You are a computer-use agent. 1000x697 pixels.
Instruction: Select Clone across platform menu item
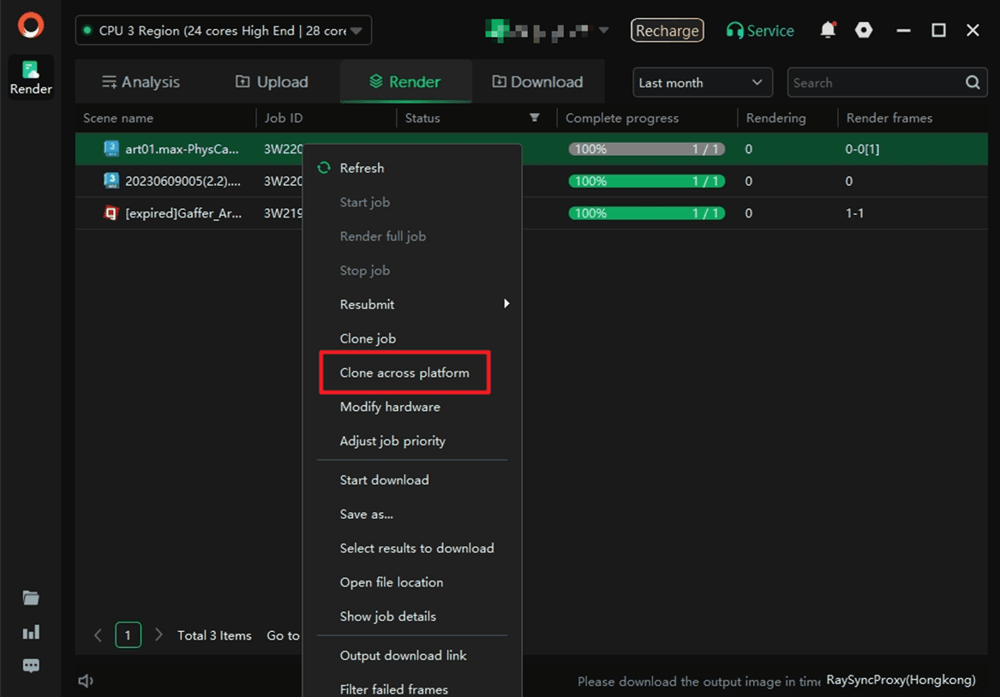404,372
